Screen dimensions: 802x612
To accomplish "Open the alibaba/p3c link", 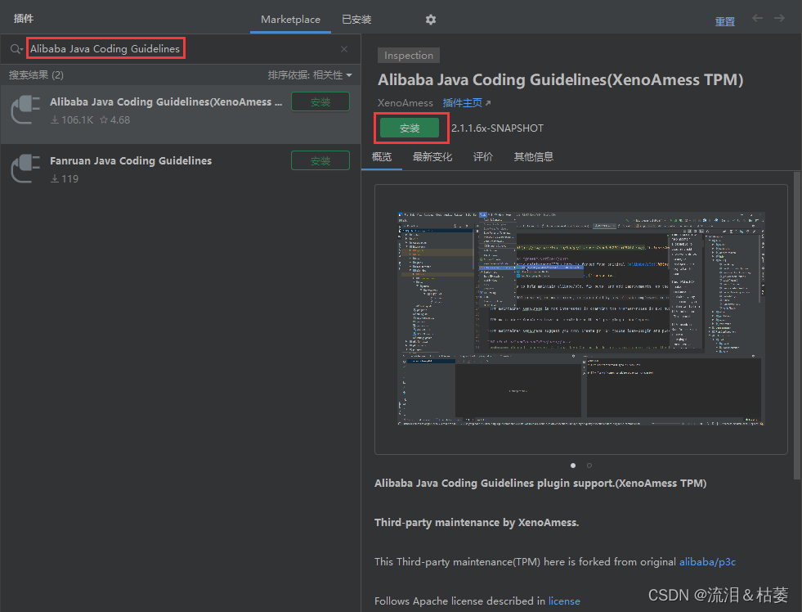I will (707, 562).
